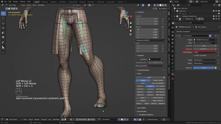
Task: Select the Rotate tool
Action: tap(3, 28)
